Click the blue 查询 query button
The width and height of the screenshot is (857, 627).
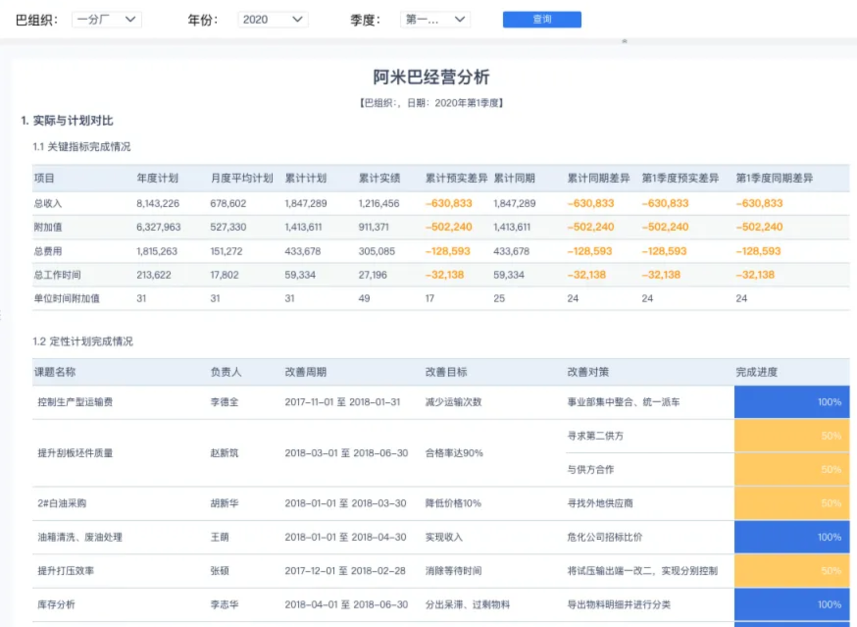tap(541, 20)
